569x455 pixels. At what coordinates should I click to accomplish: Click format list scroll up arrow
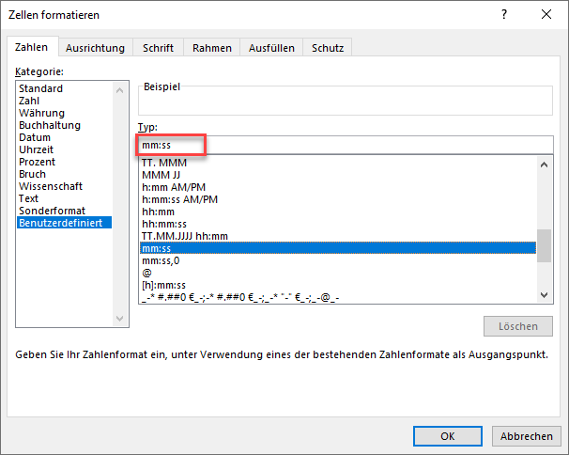(544, 165)
